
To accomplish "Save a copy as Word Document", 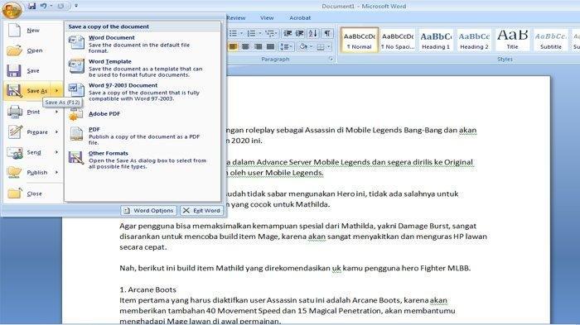I will coord(143,44).
